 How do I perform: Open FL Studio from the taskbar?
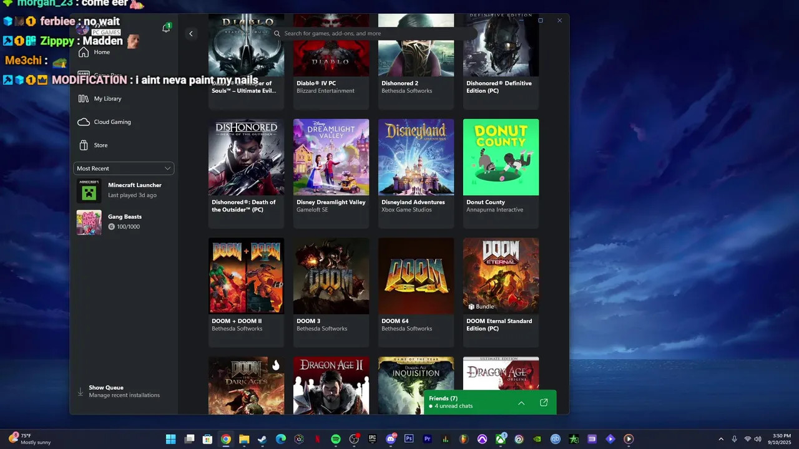464,439
